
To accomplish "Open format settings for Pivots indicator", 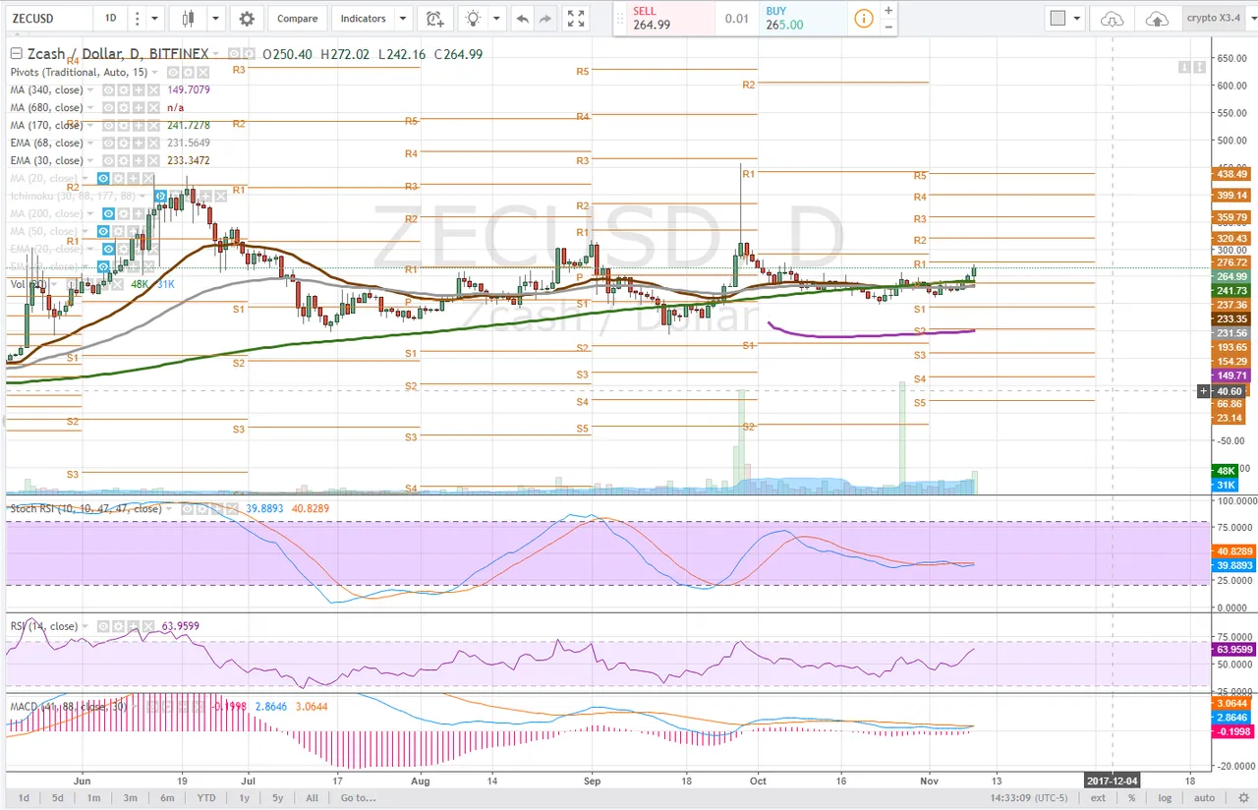I will (x=188, y=72).
